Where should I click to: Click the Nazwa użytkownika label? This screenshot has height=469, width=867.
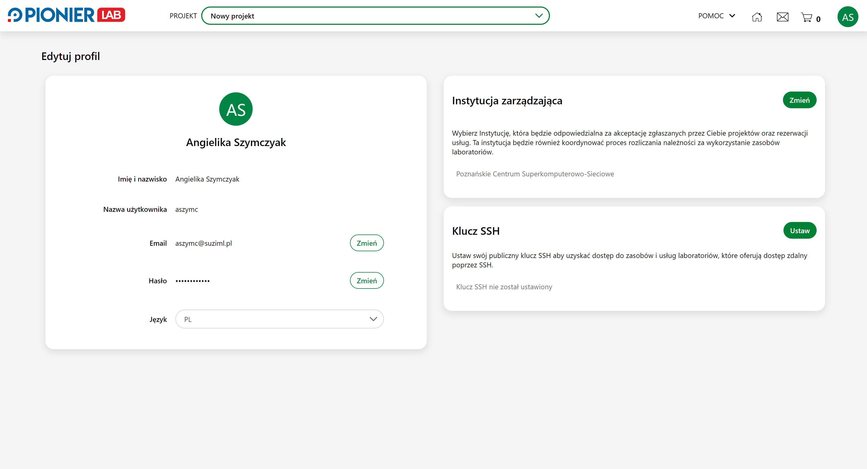(135, 209)
